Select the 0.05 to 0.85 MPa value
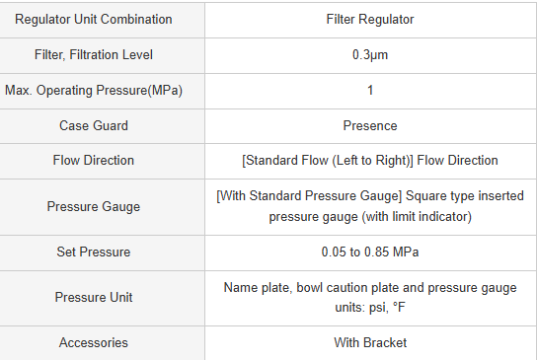The height and width of the screenshot is (360, 537). 370,252
